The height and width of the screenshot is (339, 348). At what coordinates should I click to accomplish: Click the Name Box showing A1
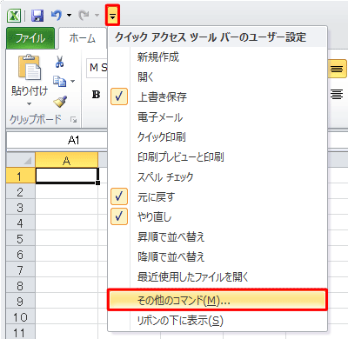click(x=57, y=141)
